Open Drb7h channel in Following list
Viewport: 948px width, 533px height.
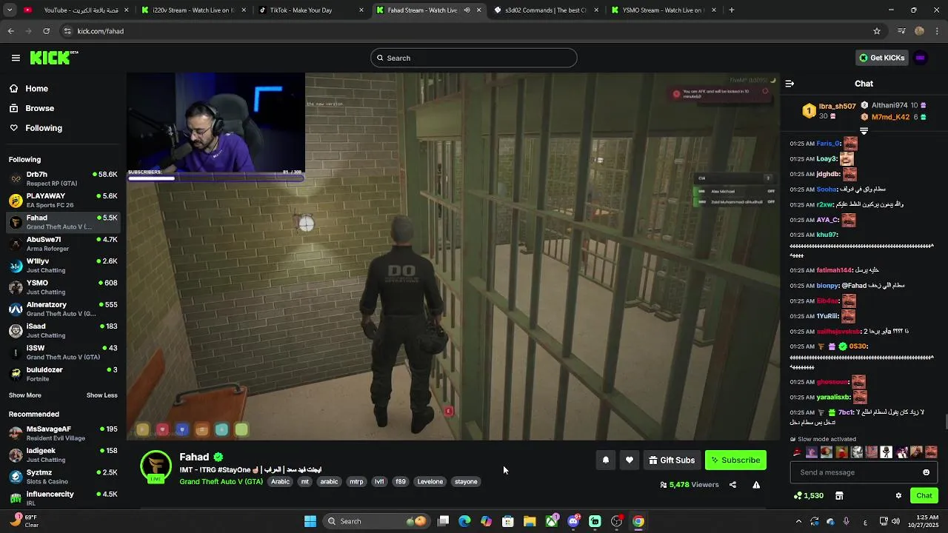[x=63, y=178]
